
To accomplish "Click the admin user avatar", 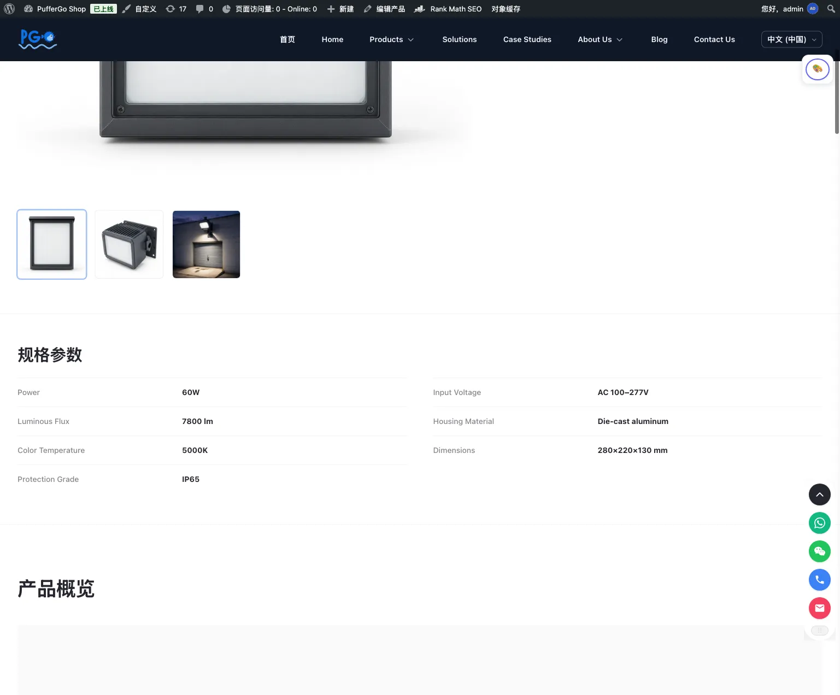I will point(813,9).
